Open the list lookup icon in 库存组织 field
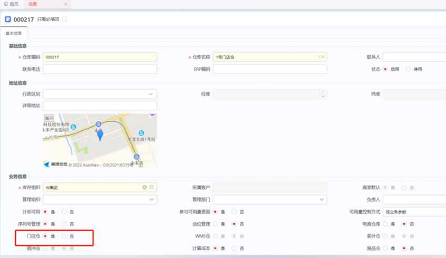This screenshot has width=446, height=258. 151,187
